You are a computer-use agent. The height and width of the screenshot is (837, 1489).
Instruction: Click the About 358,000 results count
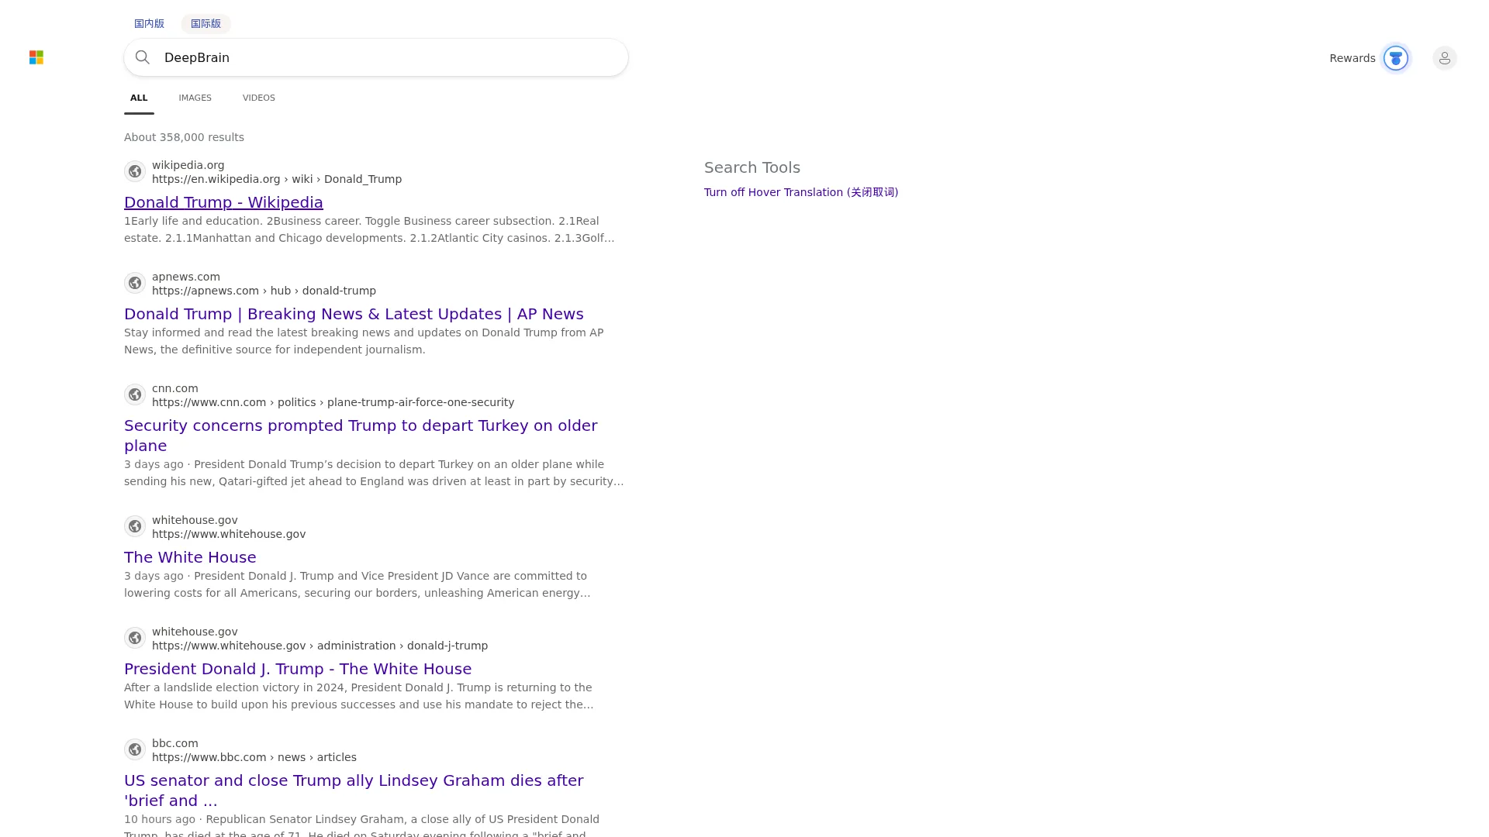[184, 137]
